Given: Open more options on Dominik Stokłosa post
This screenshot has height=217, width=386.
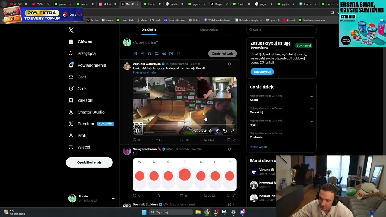Looking at the screenshot, I should [x=235, y=204].
